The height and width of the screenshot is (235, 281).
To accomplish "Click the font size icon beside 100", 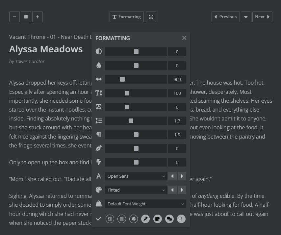I will click(99, 93).
